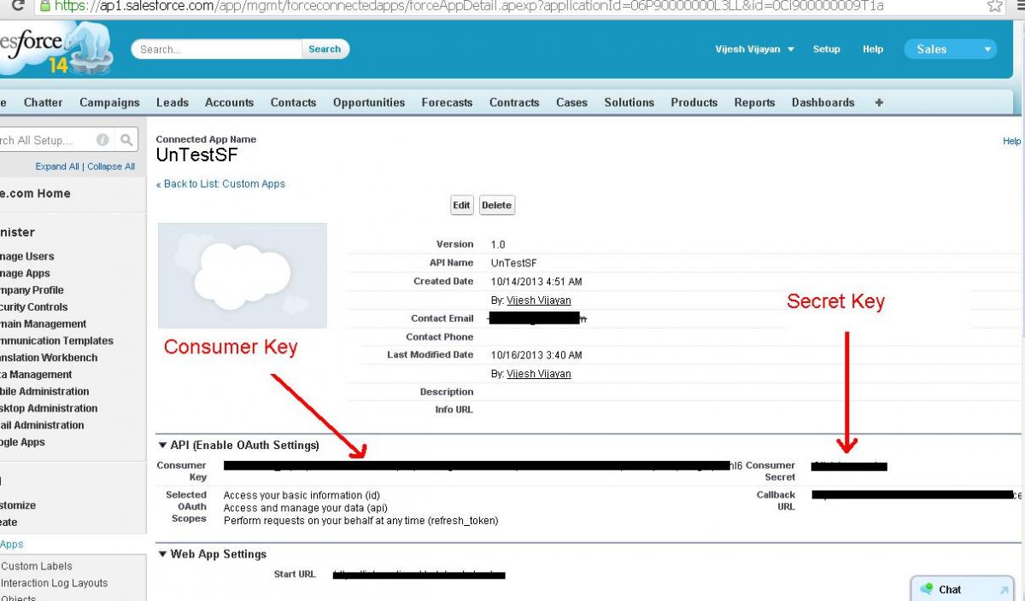This screenshot has height=601, width=1025.
Task: Open Data Management in the sidebar
Action: 36,375
